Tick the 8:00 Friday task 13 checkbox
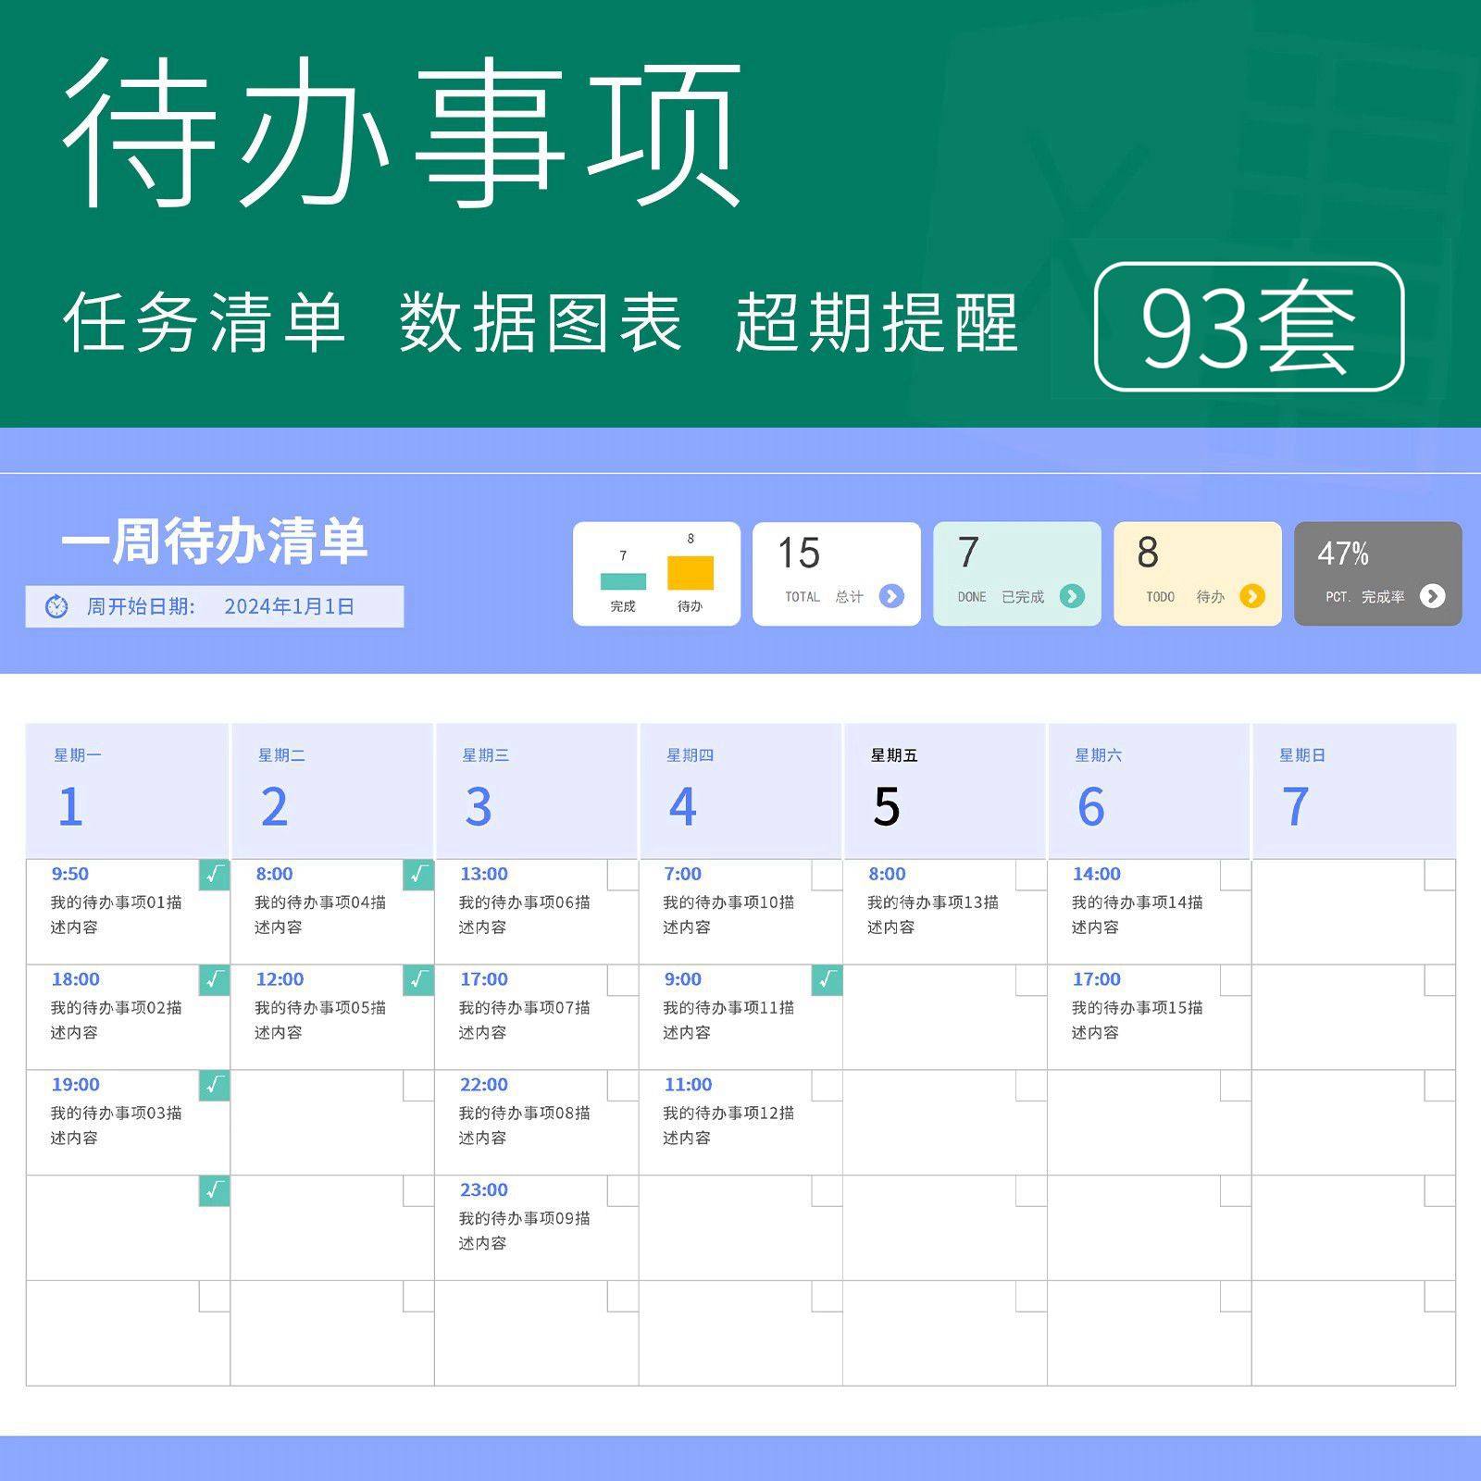The width and height of the screenshot is (1481, 1481). tap(1030, 875)
